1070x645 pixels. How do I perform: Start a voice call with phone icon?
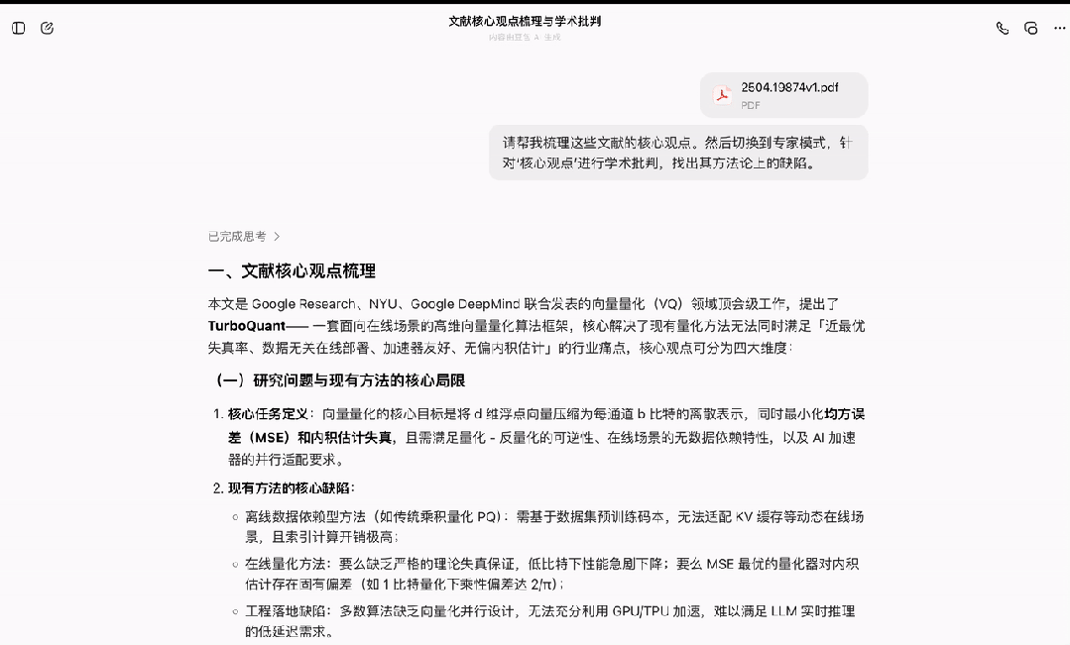(1003, 28)
